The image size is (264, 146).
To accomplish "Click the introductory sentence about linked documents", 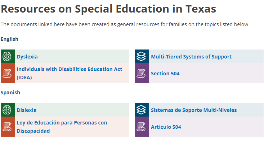I will (x=124, y=24).
